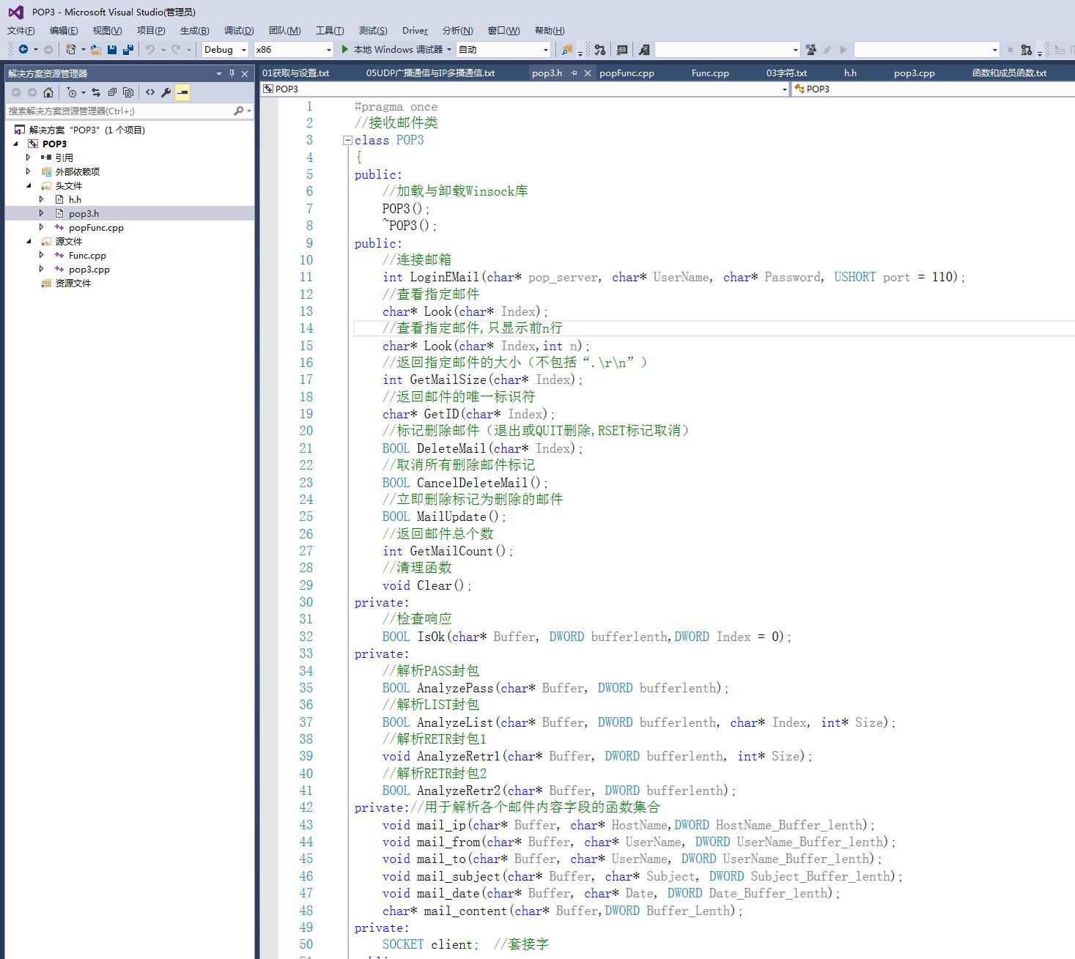
Task: Collapse the POP3 project node
Action: (x=15, y=144)
